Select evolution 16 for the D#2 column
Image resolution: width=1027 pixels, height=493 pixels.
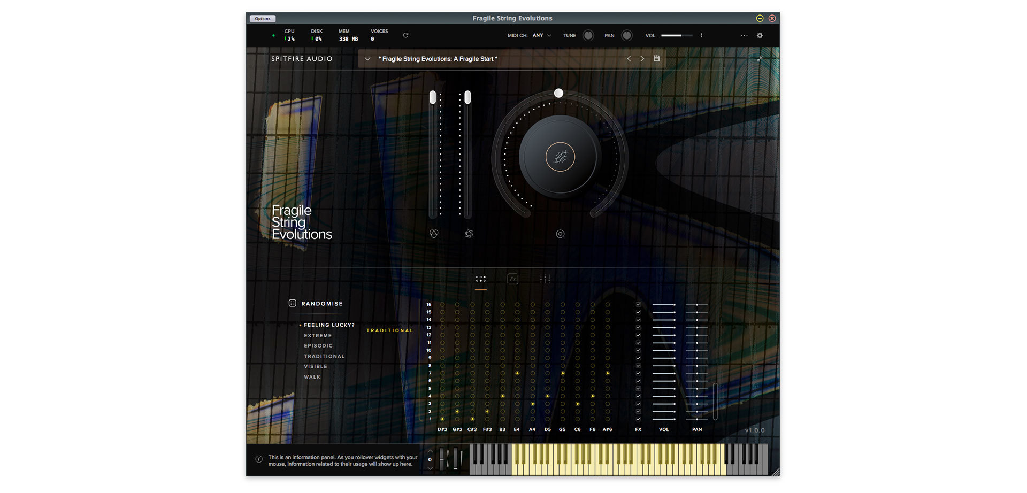tap(442, 305)
